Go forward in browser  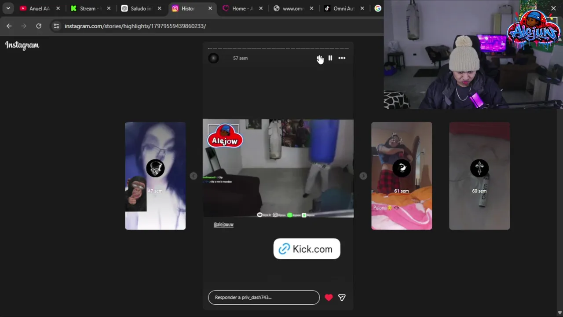point(24,26)
